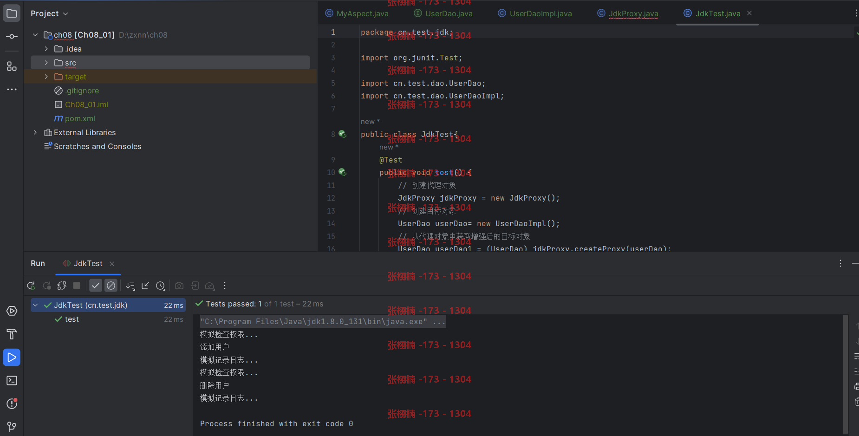Open Run panel options kebab menu
Image resolution: width=859 pixels, height=436 pixels.
(x=840, y=263)
